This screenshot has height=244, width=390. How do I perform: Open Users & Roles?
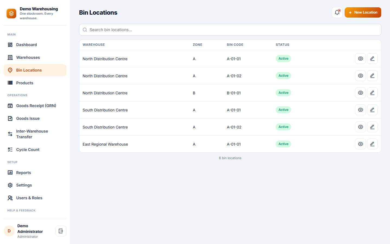click(x=35, y=198)
